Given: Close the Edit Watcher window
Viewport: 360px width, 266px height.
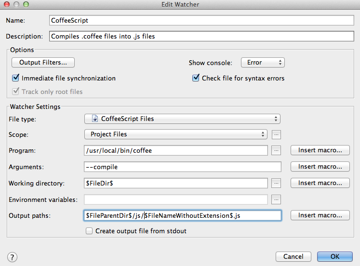Looking at the screenshot, I should [x=7, y=4].
